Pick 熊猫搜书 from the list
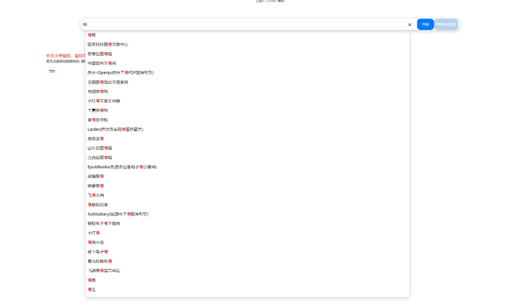Screen dimensions: 505x305 247,176
